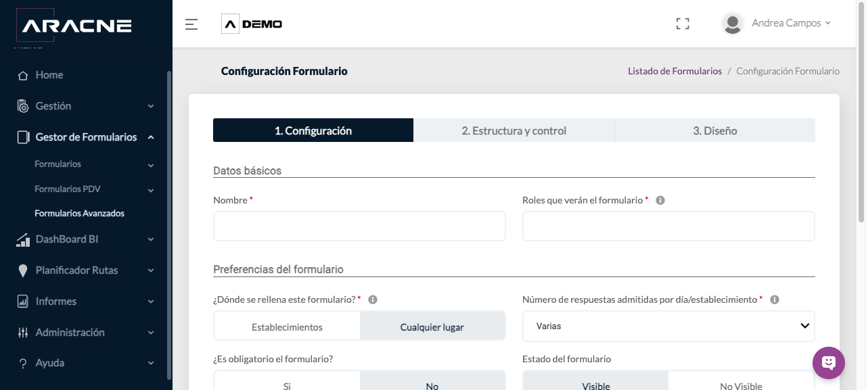This screenshot has height=390, width=866.
Task: Click the page vertical scrollbar
Action: 861,111
